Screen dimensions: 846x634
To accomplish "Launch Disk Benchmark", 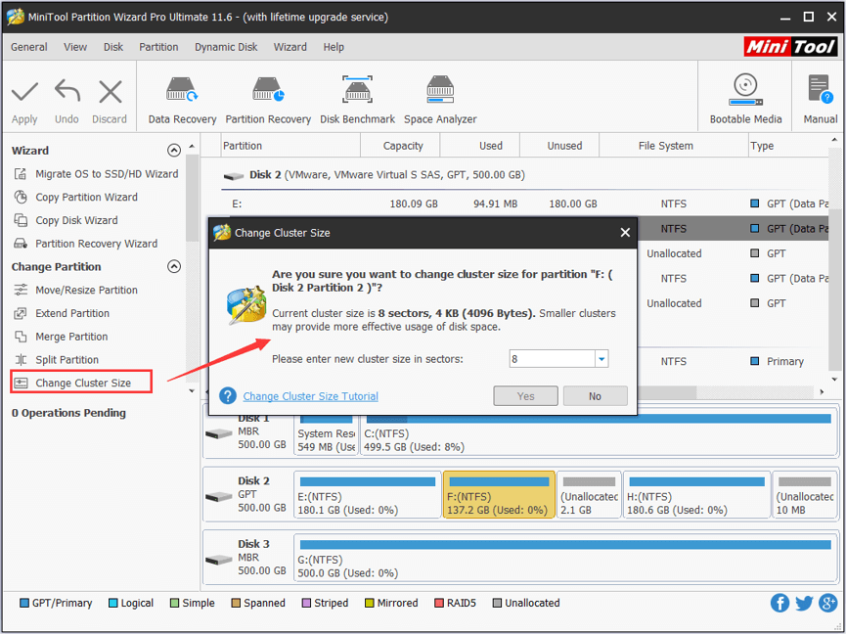I will (x=357, y=95).
